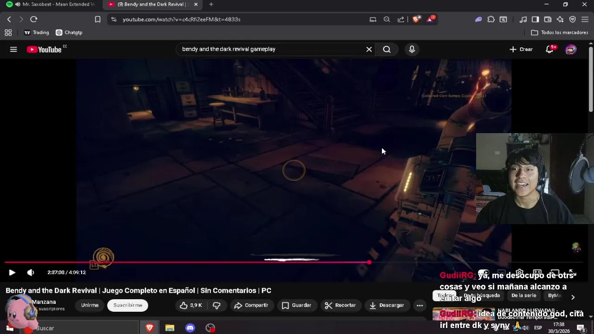Open Brave Shields lion icon

416,19
